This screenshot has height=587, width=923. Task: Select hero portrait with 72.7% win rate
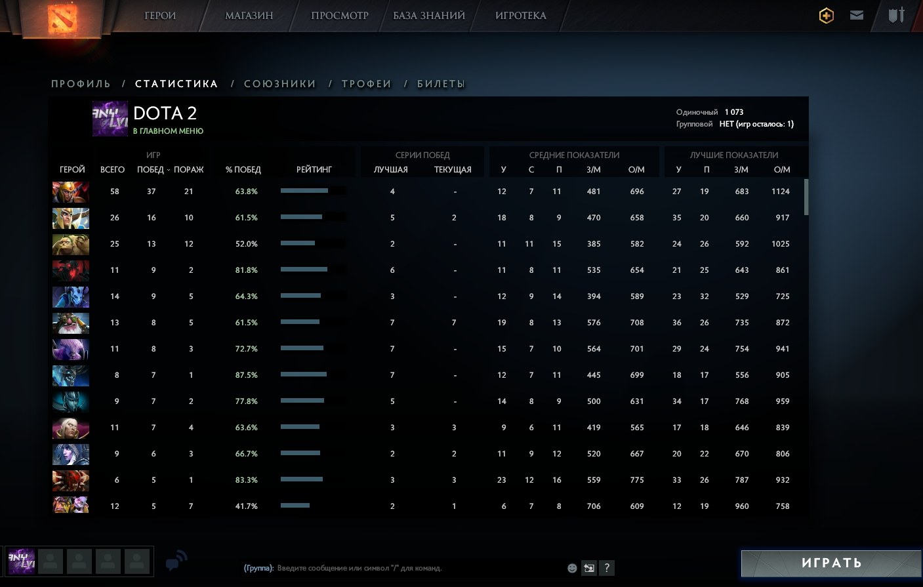coord(71,349)
